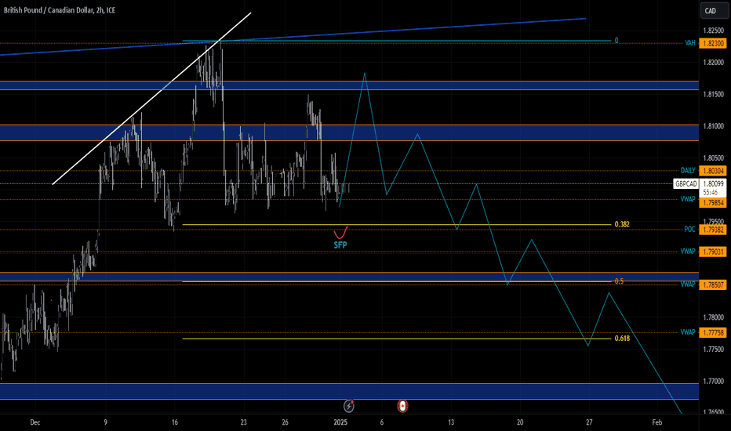Click the 0 Fibonacci level label
The width and height of the screenshot is (731, 431).
pos(616,41)
